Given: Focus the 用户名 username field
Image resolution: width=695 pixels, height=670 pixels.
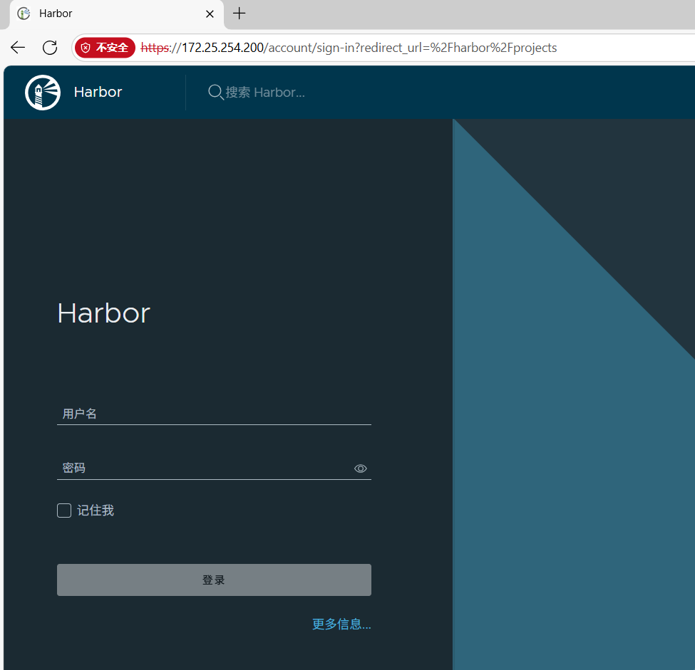Looking at the screenshot, I should click(214, 414).
